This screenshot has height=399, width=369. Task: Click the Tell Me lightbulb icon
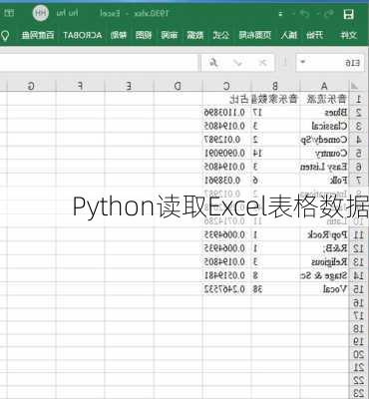coord(5,35)
